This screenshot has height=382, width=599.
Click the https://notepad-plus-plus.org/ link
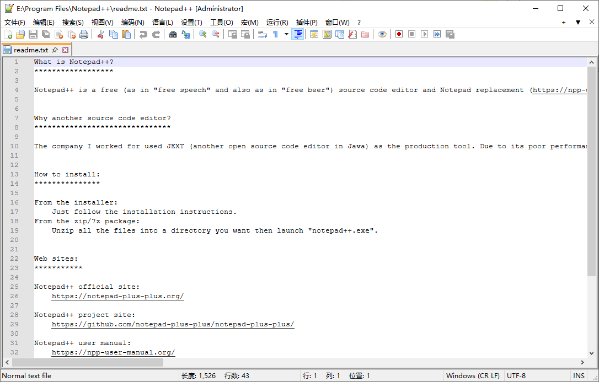tap(117, 296)
